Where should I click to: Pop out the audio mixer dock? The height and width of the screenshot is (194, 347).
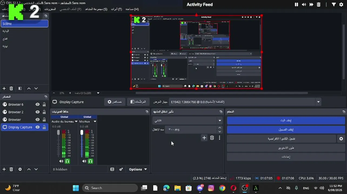coord(147,112)
